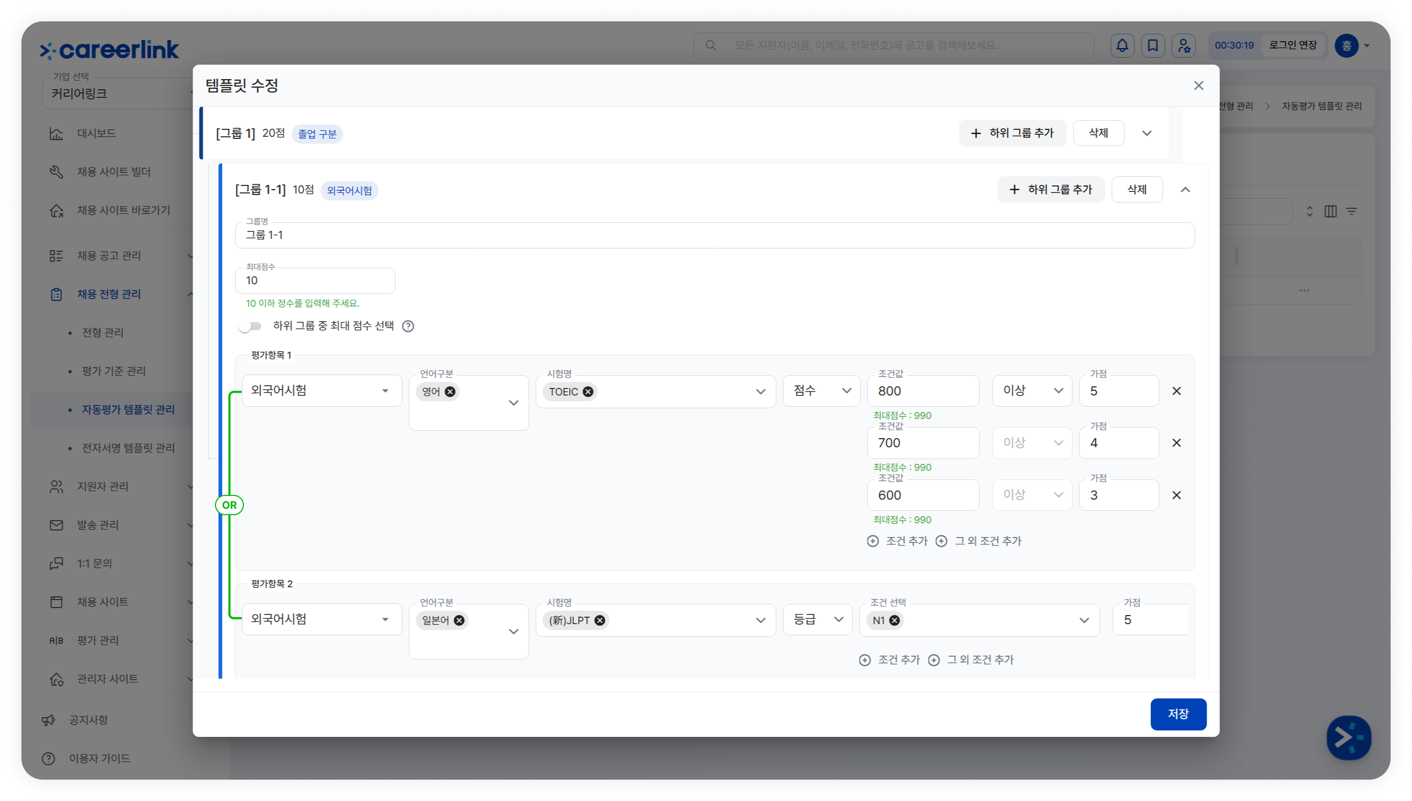This screenshot has width=1412, height=801.
Task: Click 하위 그룹 추가 in 그룹 1-1
Action: tap(1051, 190)
